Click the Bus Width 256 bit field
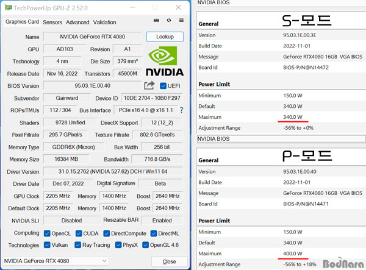The image size is (366, 270). (x=162, y=147)
